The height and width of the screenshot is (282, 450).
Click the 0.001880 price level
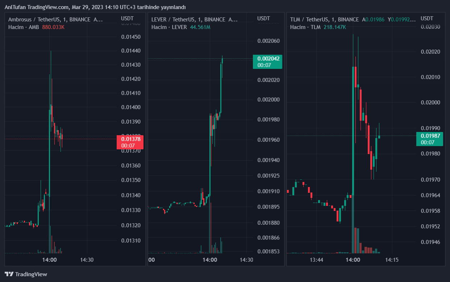point(268,223)
